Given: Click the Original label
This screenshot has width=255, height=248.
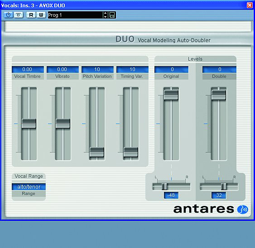Looking at the screenshot, I should (171, 76).
